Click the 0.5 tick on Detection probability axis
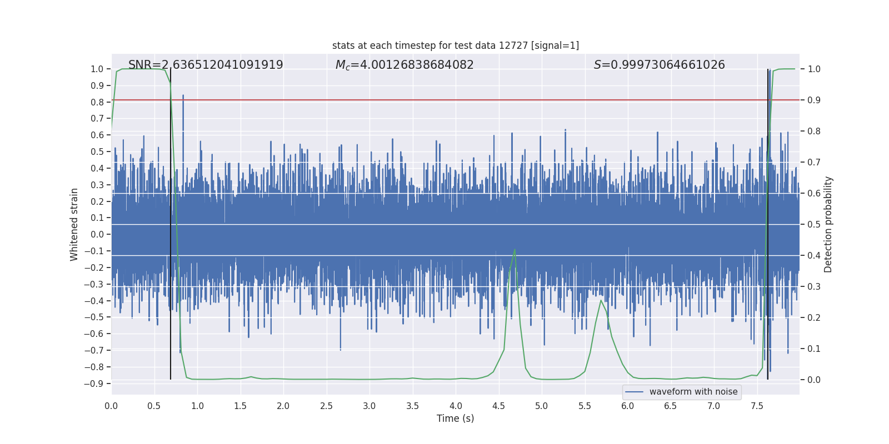This screenshot has width=889, height=444. coord(814,224)
